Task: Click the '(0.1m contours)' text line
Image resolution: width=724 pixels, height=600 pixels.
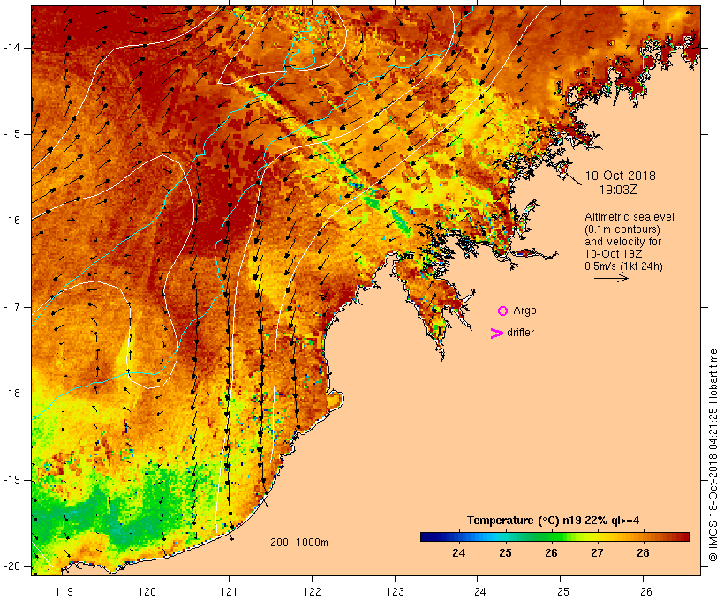Action: (622, 229)
